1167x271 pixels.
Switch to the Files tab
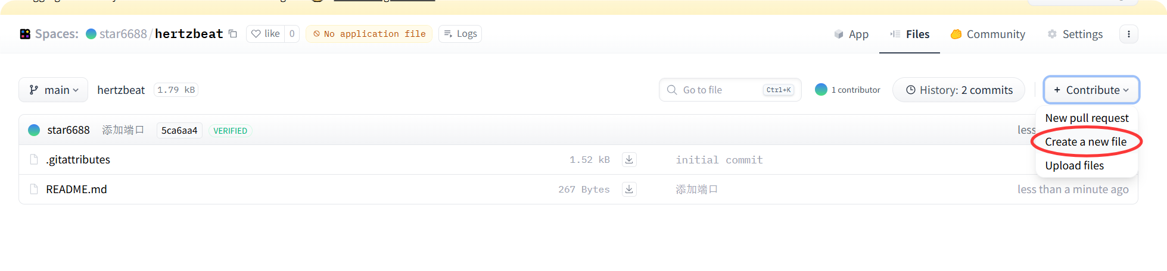click(910, 34)
